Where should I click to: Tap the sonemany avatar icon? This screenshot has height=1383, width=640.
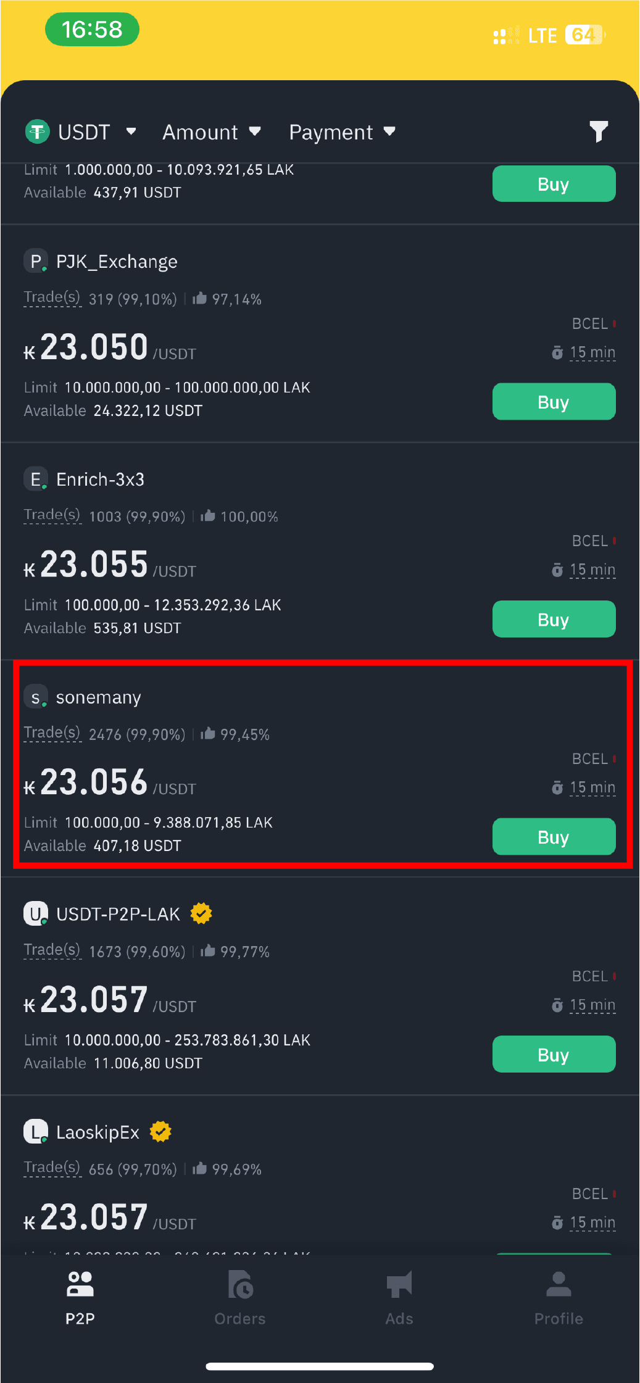point(35,697)
